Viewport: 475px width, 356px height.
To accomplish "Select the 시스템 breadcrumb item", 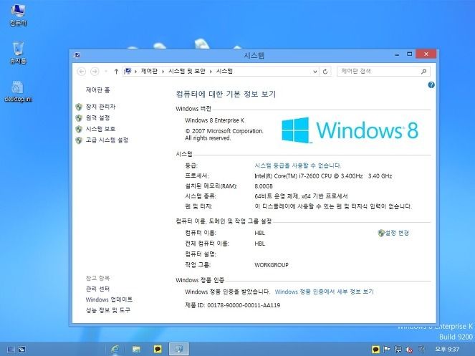I will tap(224, 71).
